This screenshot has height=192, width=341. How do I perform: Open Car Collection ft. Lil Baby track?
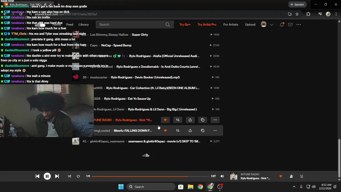tap(153, 88)
